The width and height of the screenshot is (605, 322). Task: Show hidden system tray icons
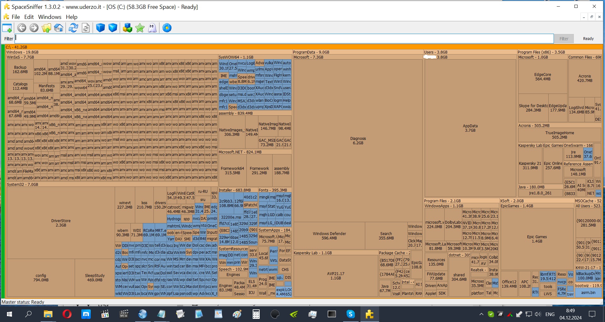click(x=481, y=314)
